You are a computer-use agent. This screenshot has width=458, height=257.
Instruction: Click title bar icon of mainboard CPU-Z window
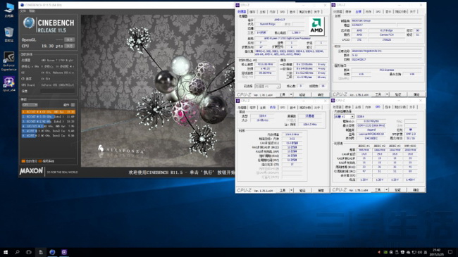click(x=333, y=5)
